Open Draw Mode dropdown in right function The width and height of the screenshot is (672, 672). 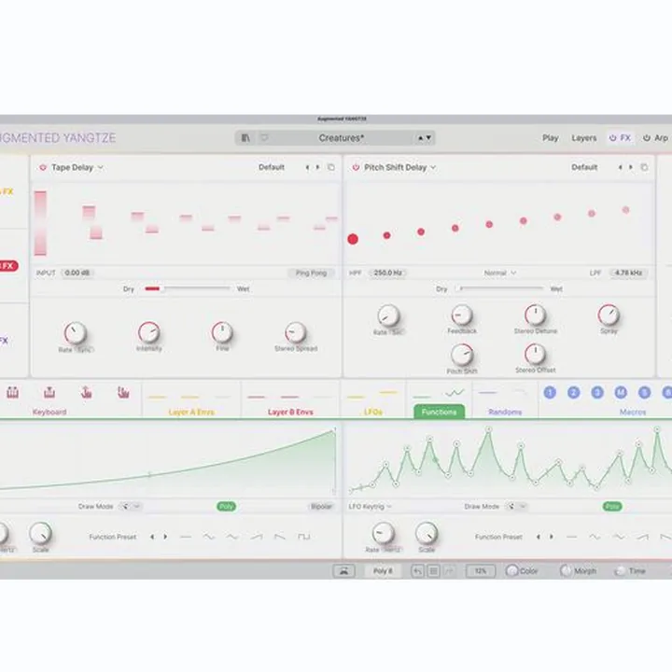pos(516,507)
